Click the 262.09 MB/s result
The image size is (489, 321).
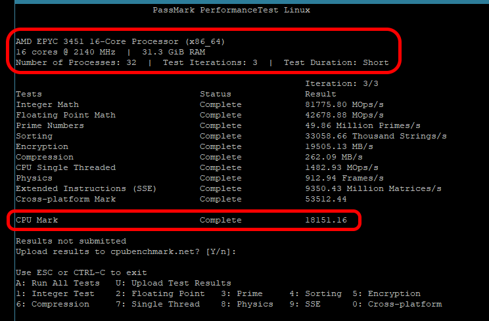tap(334, 158)
